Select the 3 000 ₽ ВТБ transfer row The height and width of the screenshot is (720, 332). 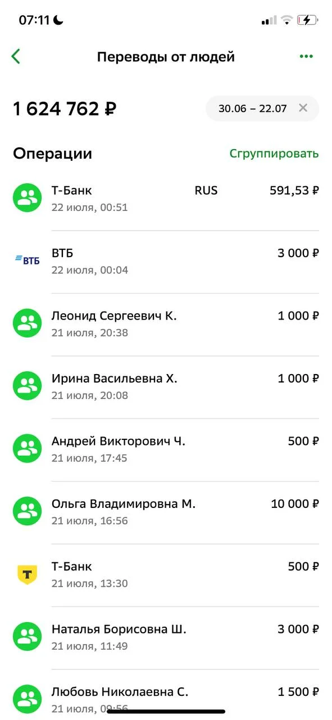point(169,259)
